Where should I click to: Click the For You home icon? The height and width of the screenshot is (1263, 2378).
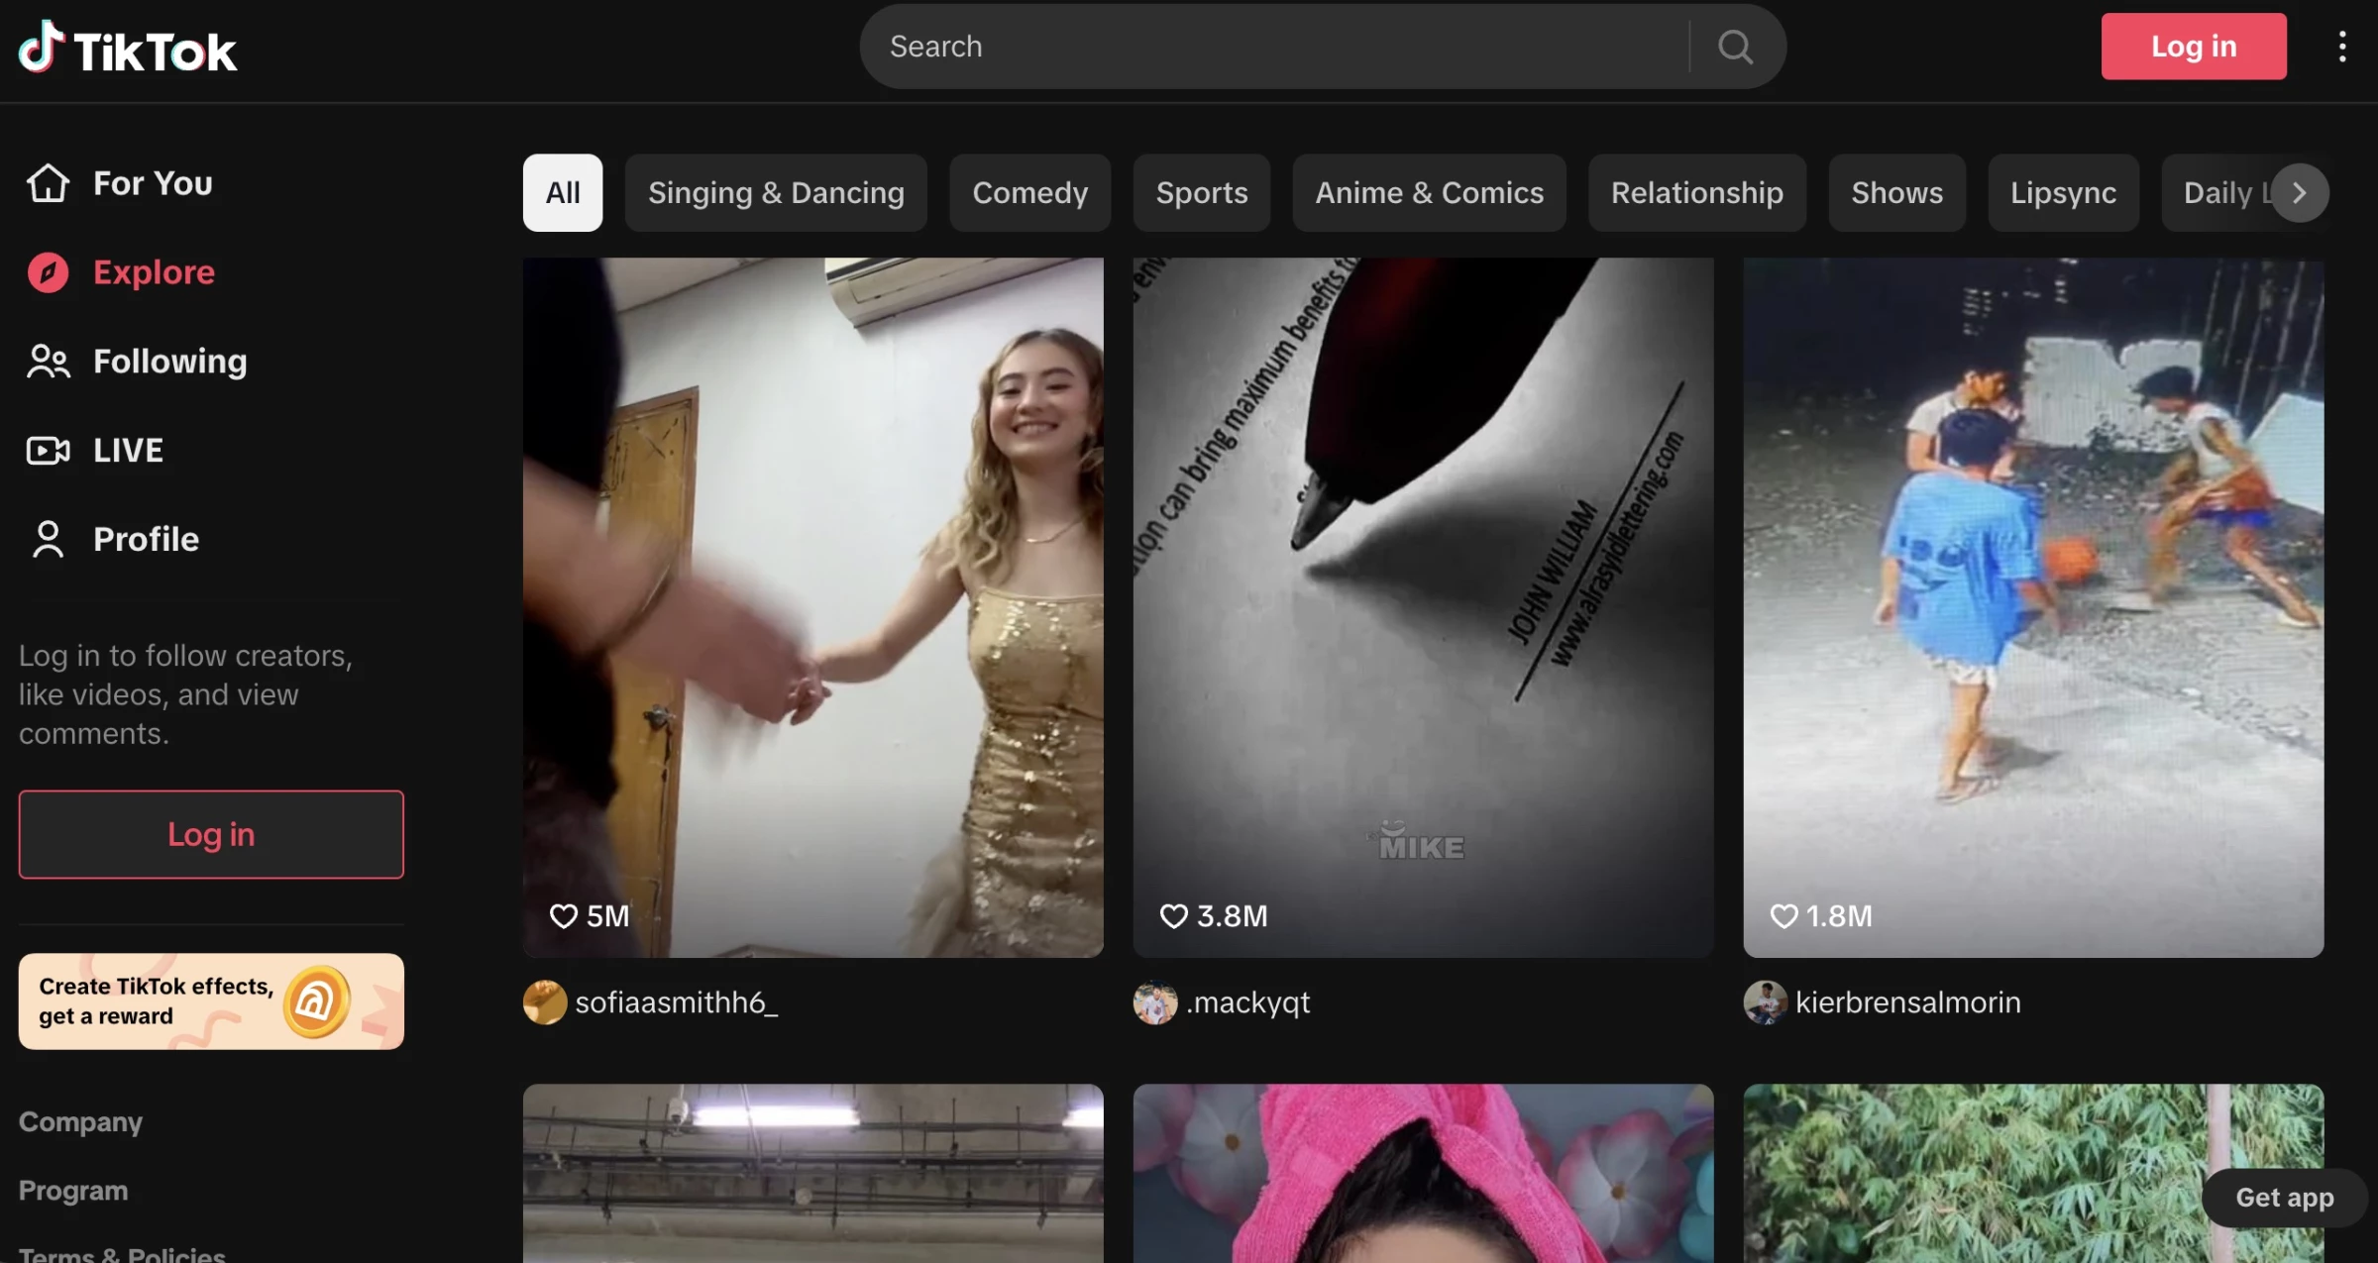48,183
